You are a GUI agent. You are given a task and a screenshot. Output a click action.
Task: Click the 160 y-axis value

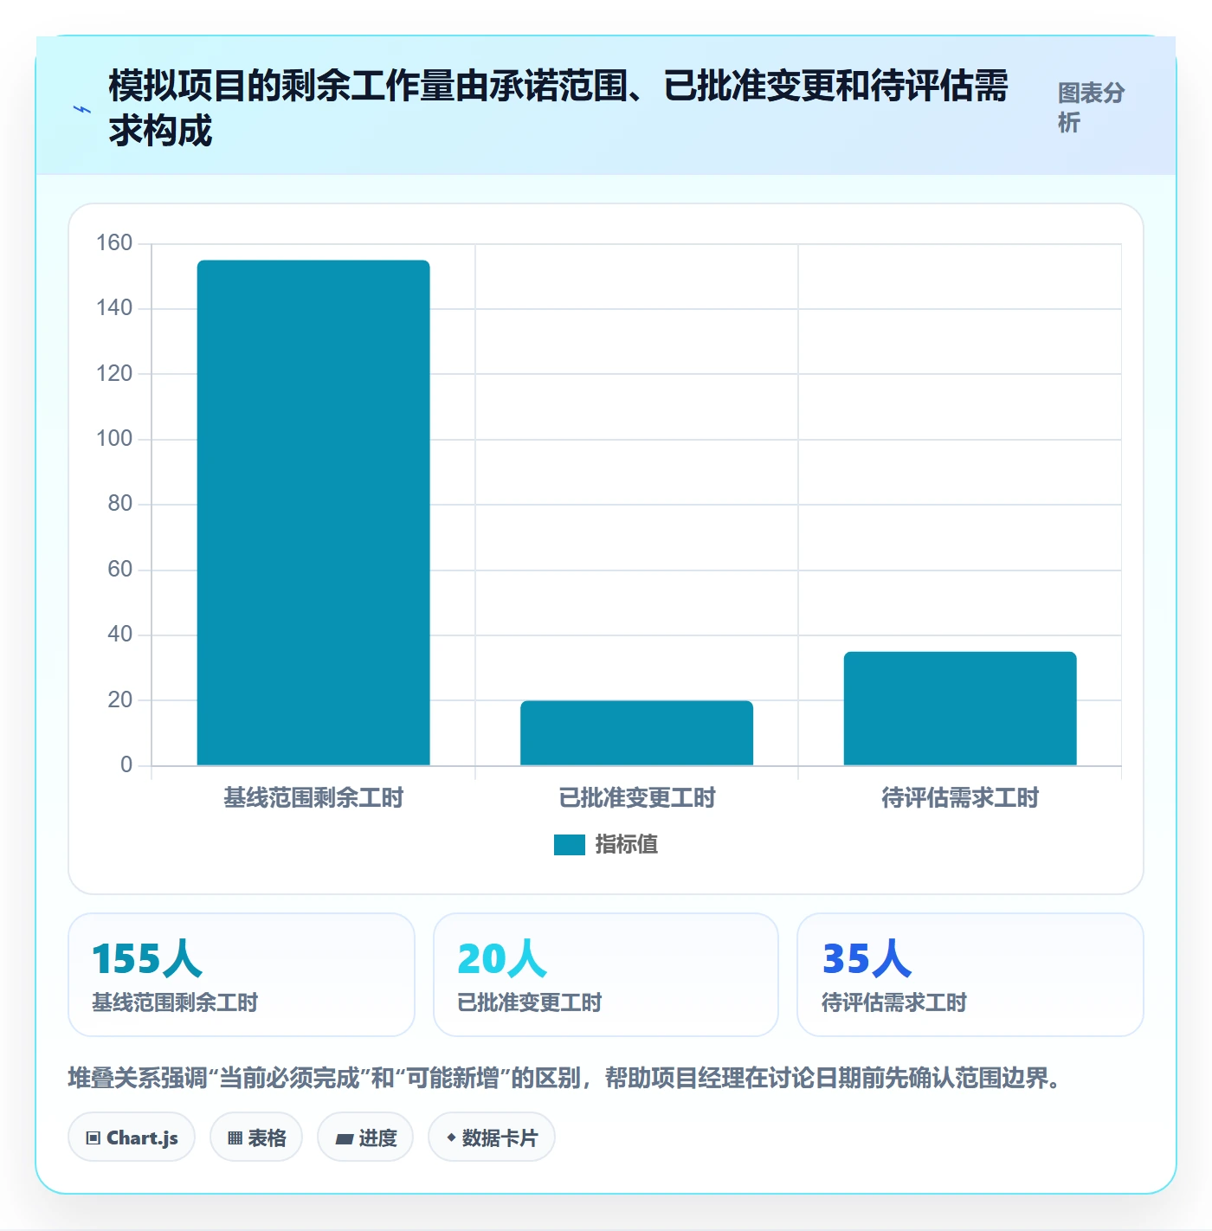pyautogui.click(x=114, y=242)
